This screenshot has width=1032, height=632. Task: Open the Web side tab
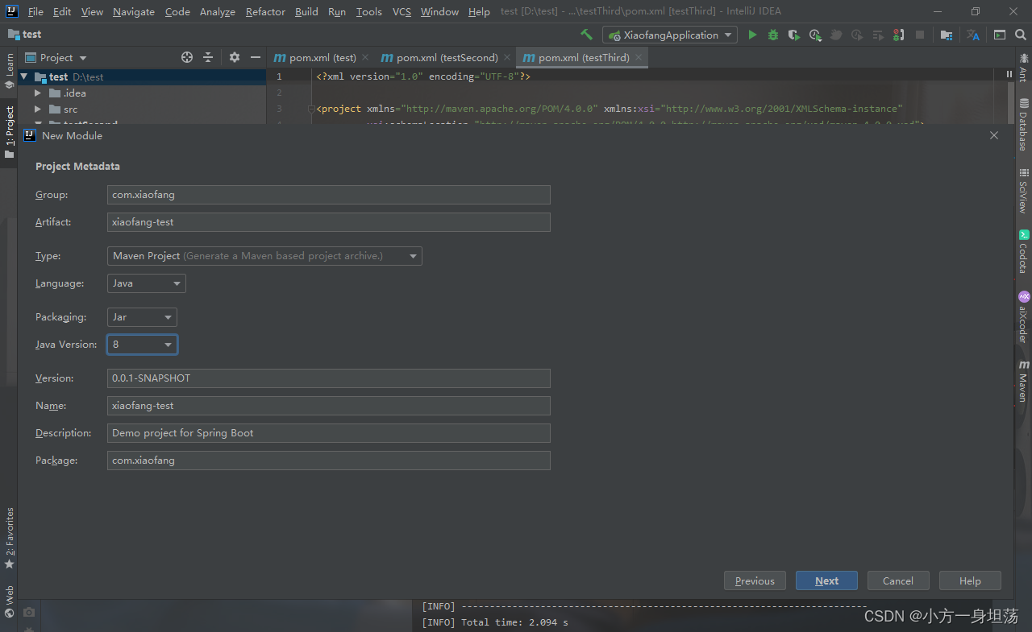pos(9,601)
